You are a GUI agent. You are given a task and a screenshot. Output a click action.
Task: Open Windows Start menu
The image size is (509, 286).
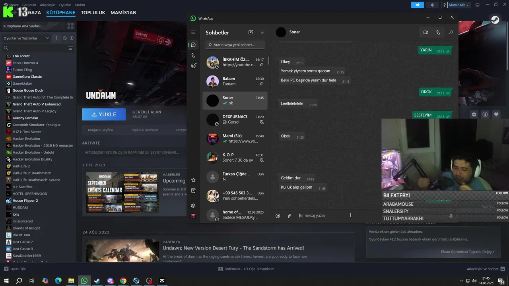[6, 281]
